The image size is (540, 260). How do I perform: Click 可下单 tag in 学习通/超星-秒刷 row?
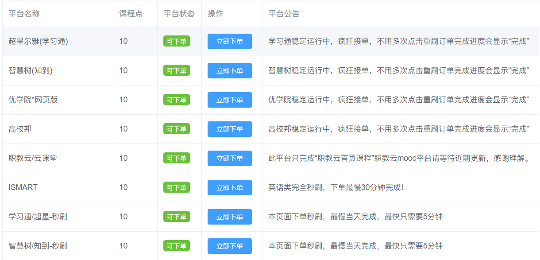pyautogui.click(x=177, y=217)
